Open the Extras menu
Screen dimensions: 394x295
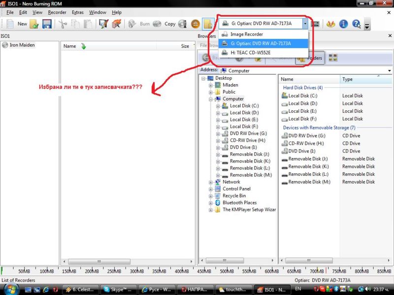pyautogui.click(x=78, y=12)
